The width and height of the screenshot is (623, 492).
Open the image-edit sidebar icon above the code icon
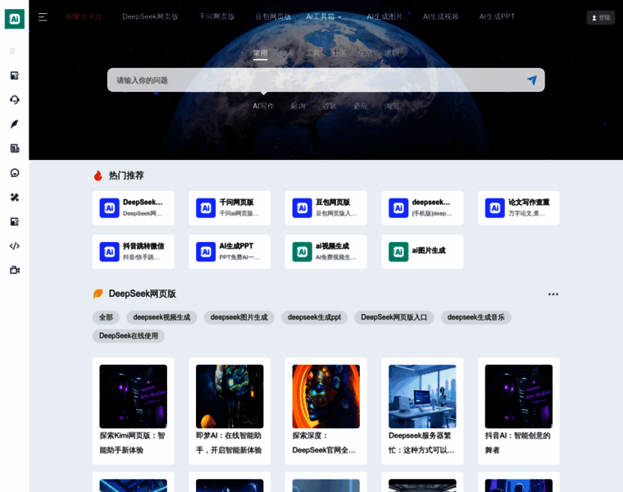pyautogui.click(x=15, y=221)
